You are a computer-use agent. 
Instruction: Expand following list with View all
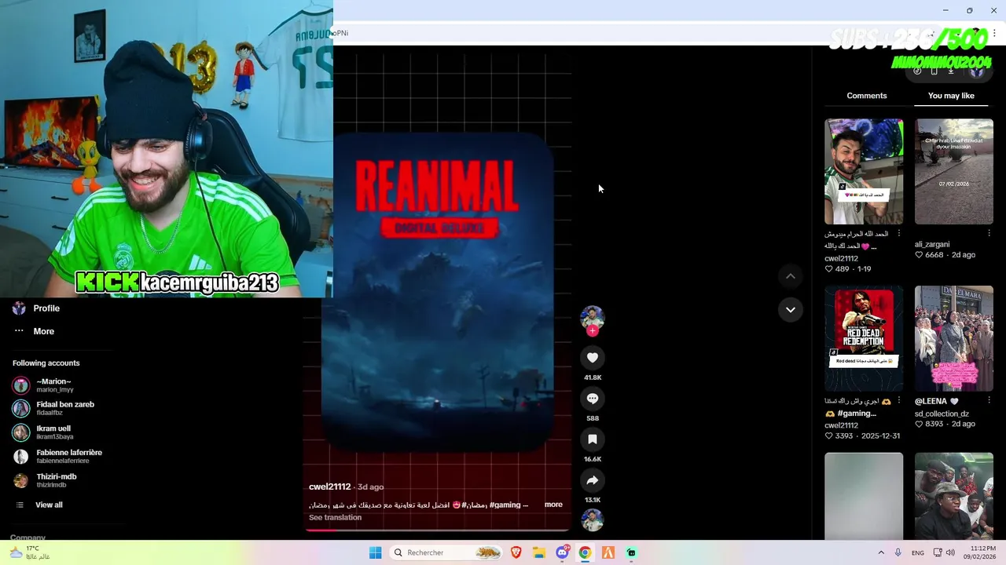[48, 505]
